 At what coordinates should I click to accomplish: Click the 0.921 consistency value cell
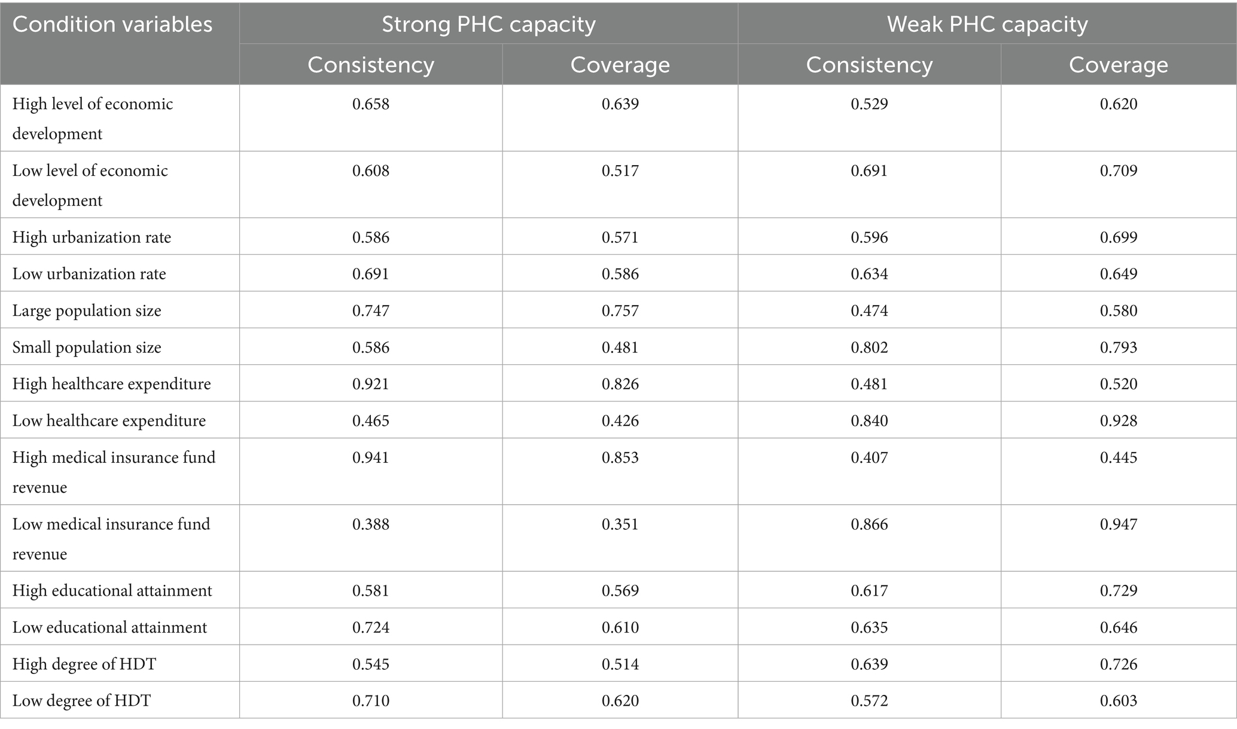click(x=371, y=384)
